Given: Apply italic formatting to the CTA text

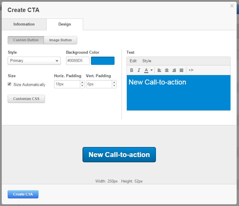Looking at the screenshot, I should pos(139,70).
